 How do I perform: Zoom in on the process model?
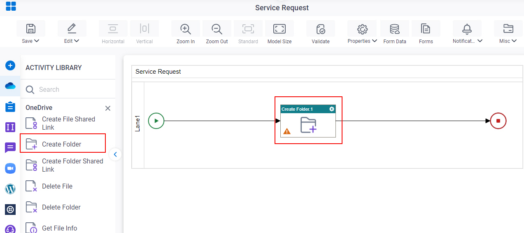pyautogui.click(x=186, y=29)
